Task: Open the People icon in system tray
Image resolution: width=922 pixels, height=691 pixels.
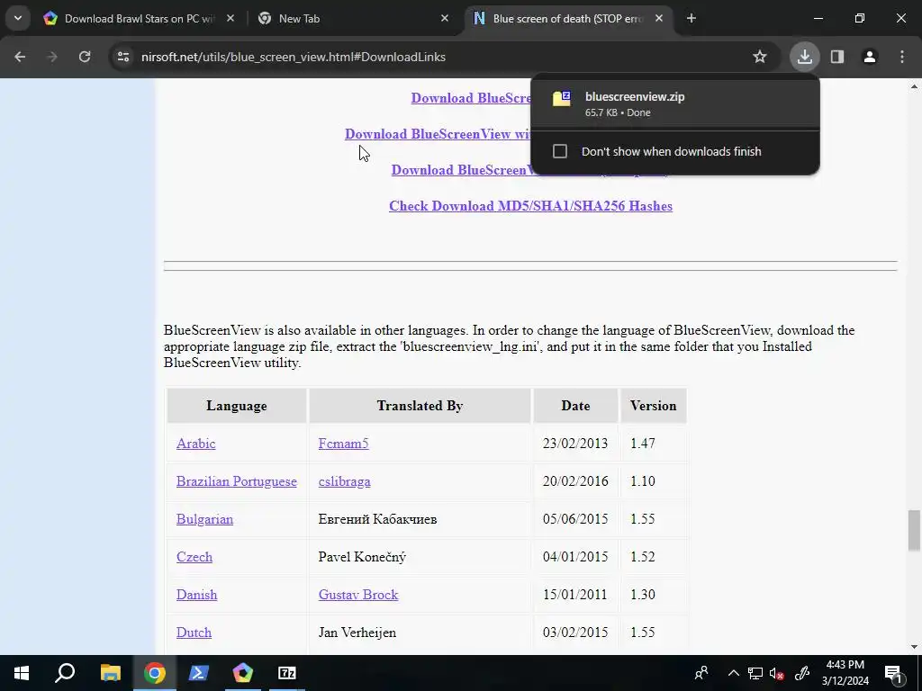Action: (701, 673)
